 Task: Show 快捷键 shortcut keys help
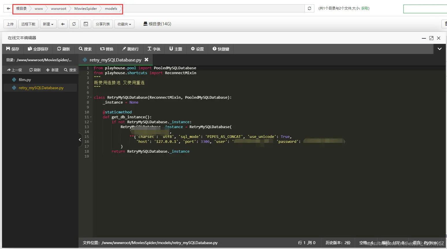click(x=221, y=49)
